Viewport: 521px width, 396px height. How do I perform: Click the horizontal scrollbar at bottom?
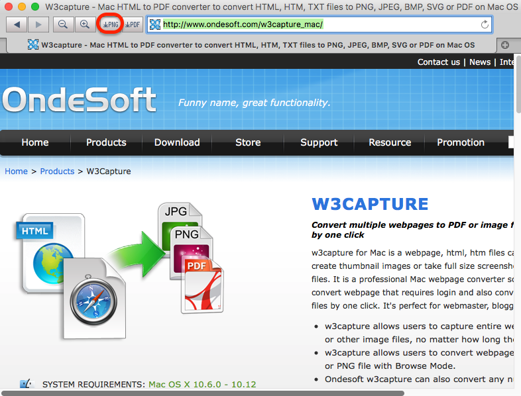pos(203,393)
